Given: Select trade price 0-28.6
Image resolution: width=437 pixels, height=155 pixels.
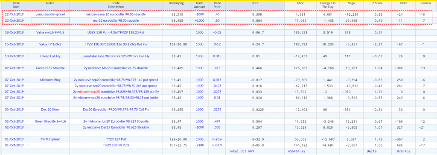Looking at the screenshot, I should 217,139.
